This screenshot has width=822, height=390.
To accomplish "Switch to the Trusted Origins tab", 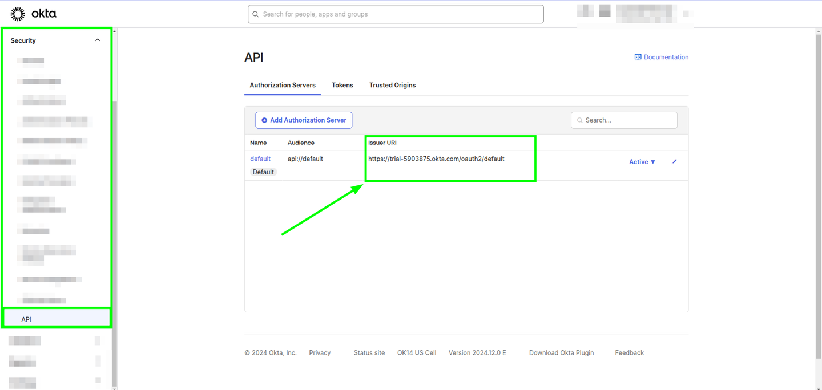I will (392, 84).
